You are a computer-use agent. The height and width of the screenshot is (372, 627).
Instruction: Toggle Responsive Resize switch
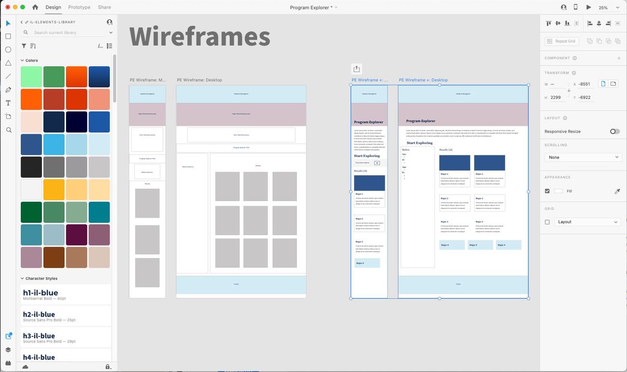614,131
